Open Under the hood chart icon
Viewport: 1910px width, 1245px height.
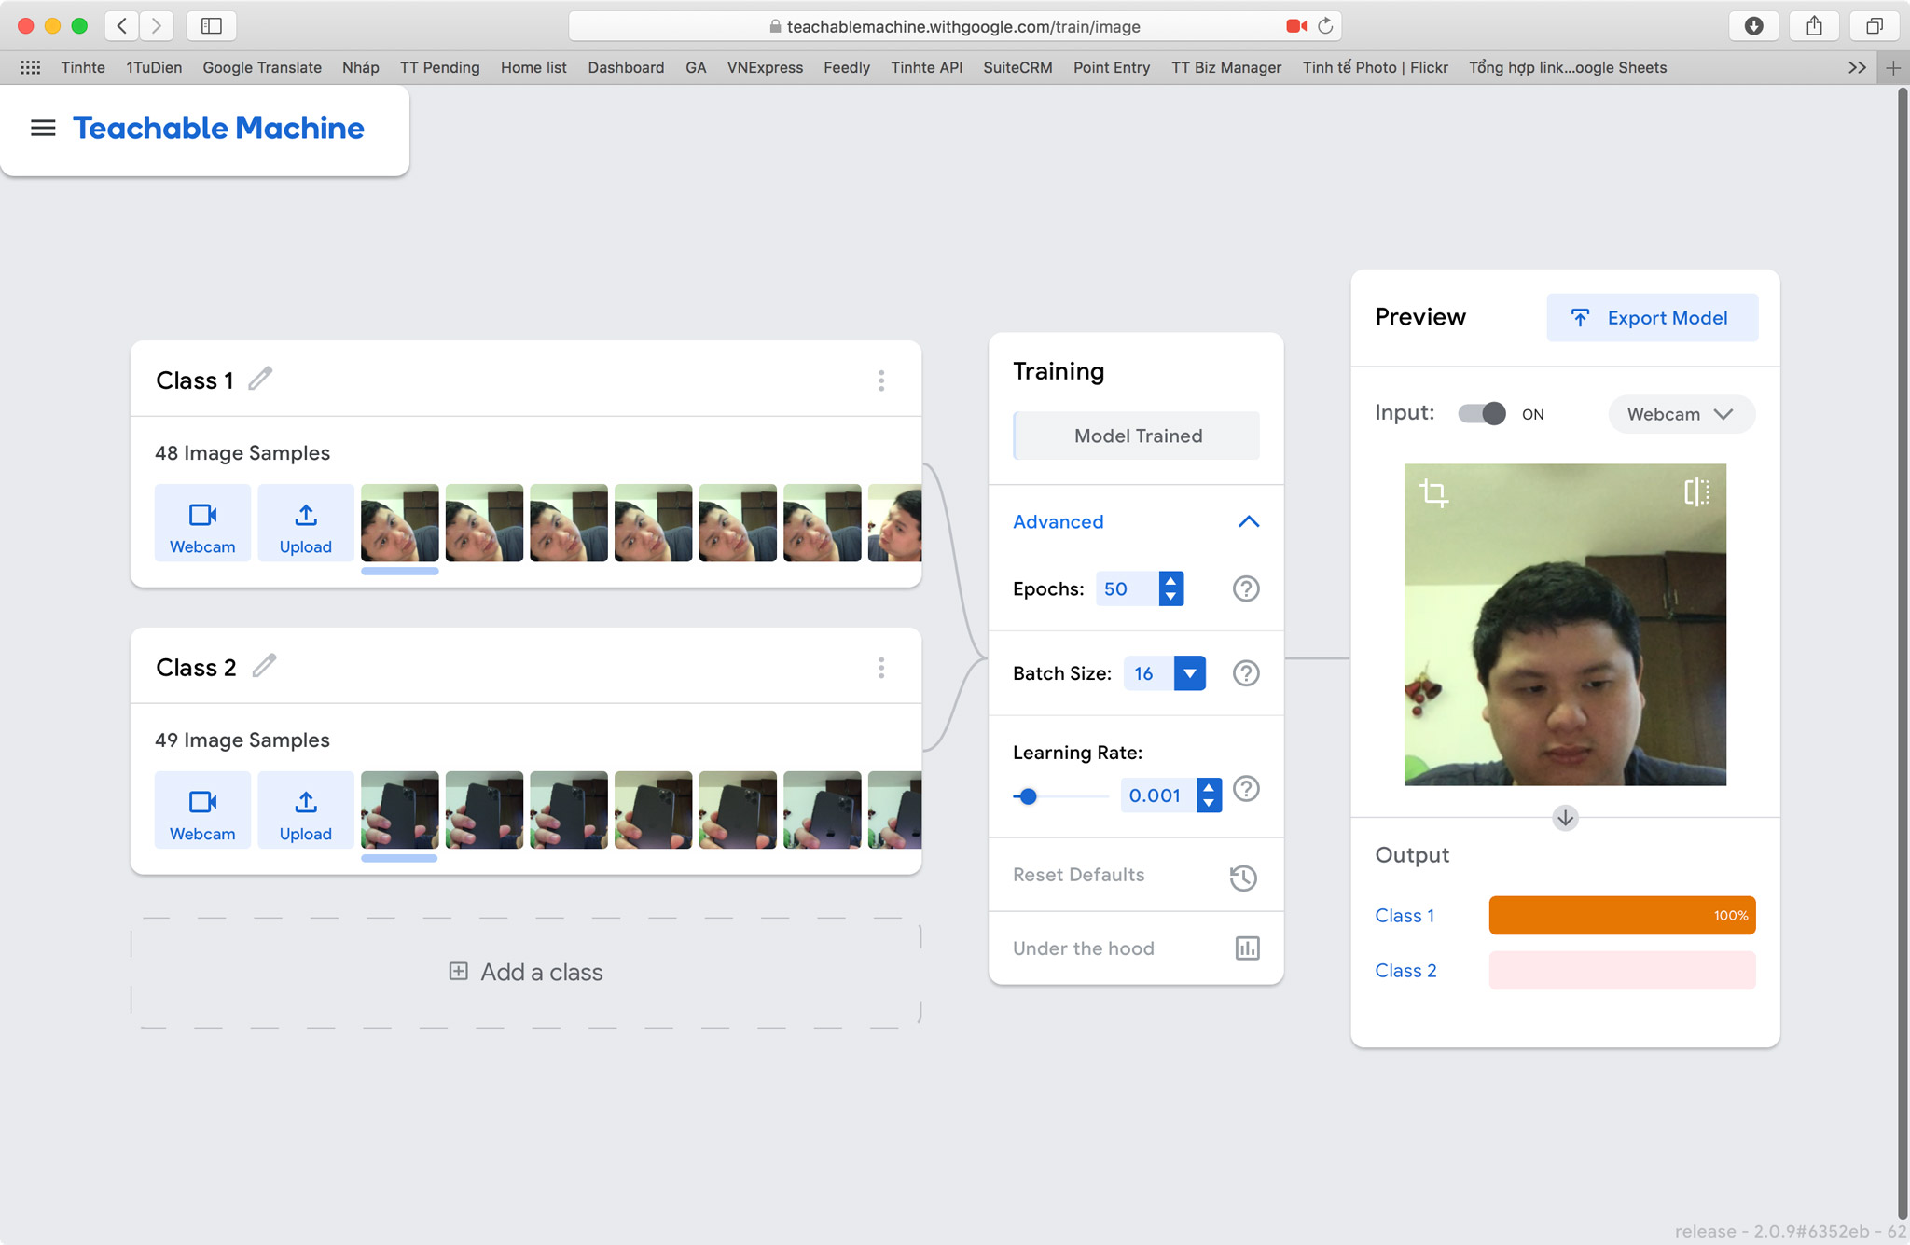[x=1247, y=948]
